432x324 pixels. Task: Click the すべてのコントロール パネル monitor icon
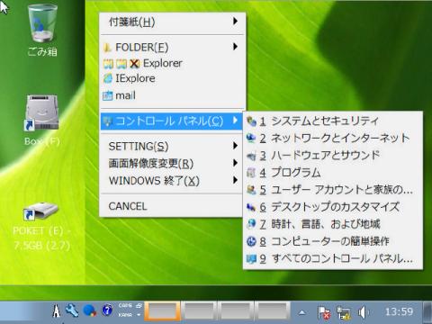coord(251,259)
